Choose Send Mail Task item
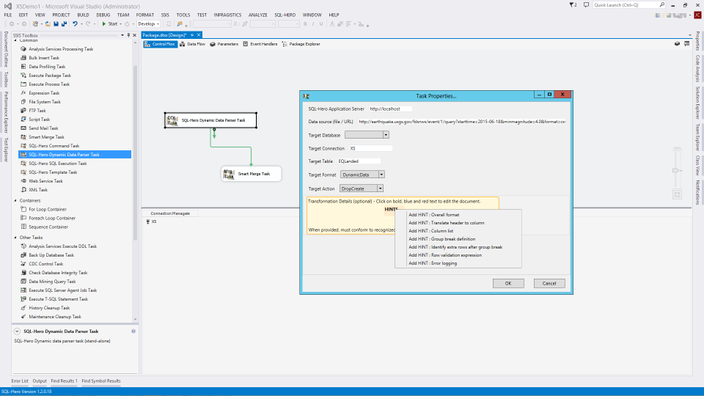The height and width of the screenshot is (396, 704). tap(43, 128)
